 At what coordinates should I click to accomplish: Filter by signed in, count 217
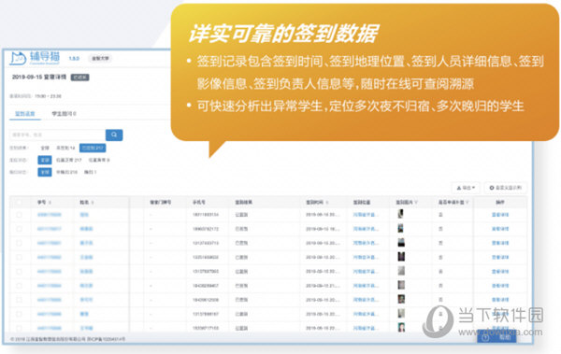[x=93, y=148]
